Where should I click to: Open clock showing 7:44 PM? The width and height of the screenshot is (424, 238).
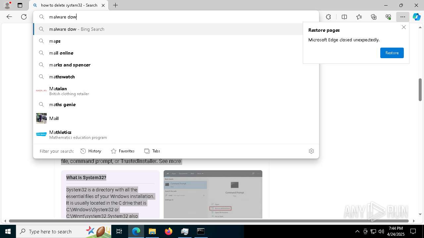[396, 231]
